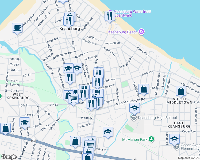Select the shopping bag marker at the left edge by Route 36
This screenshot has height=160, width=200.
(x=6, y=128)
